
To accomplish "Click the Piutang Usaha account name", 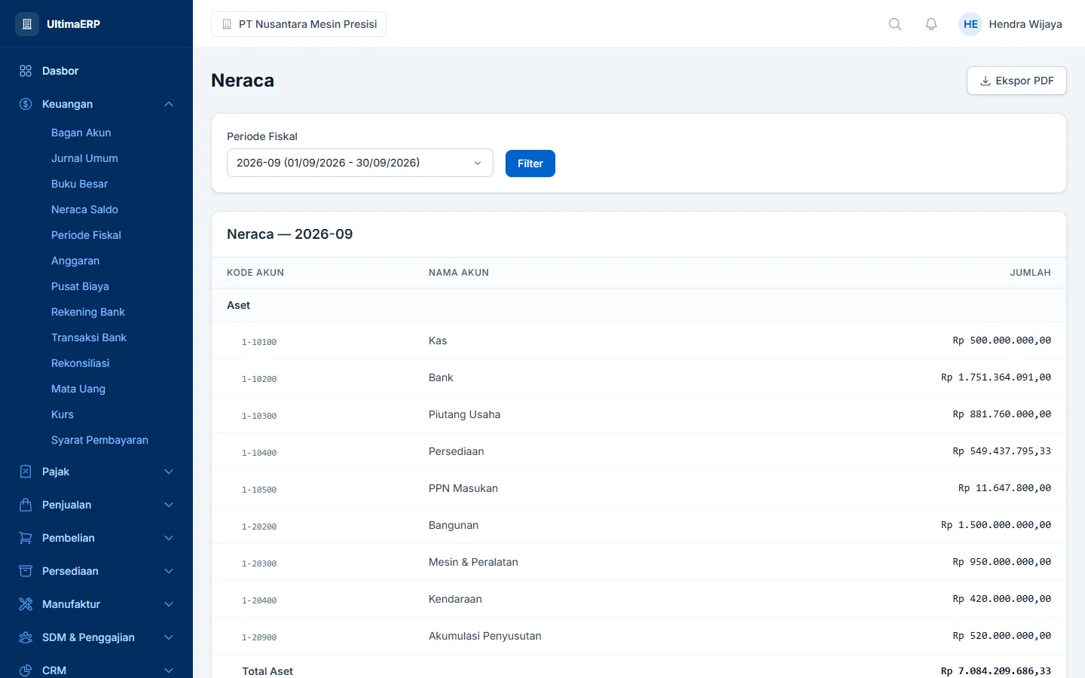I will pos(464,414).
